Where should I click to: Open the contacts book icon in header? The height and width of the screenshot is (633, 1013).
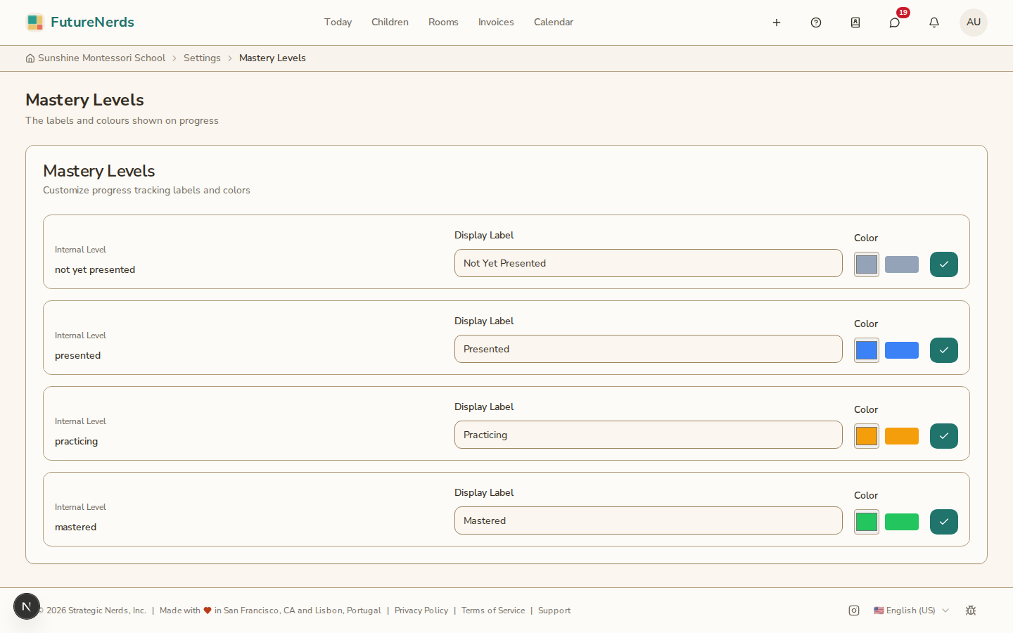pos(855,23)
